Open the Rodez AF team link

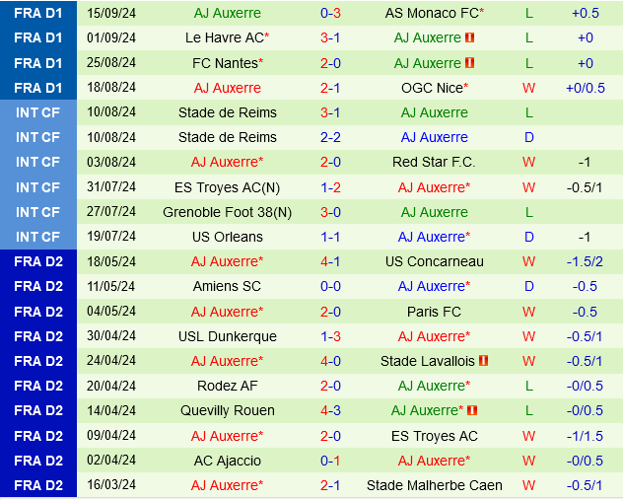point(227,386)
